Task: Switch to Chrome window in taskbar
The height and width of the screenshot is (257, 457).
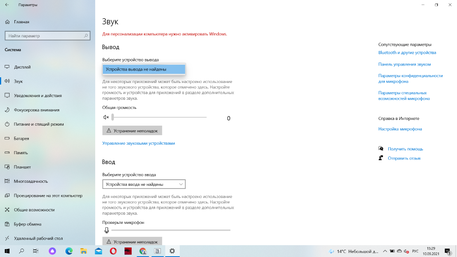Action: click(x=143, y=251)
